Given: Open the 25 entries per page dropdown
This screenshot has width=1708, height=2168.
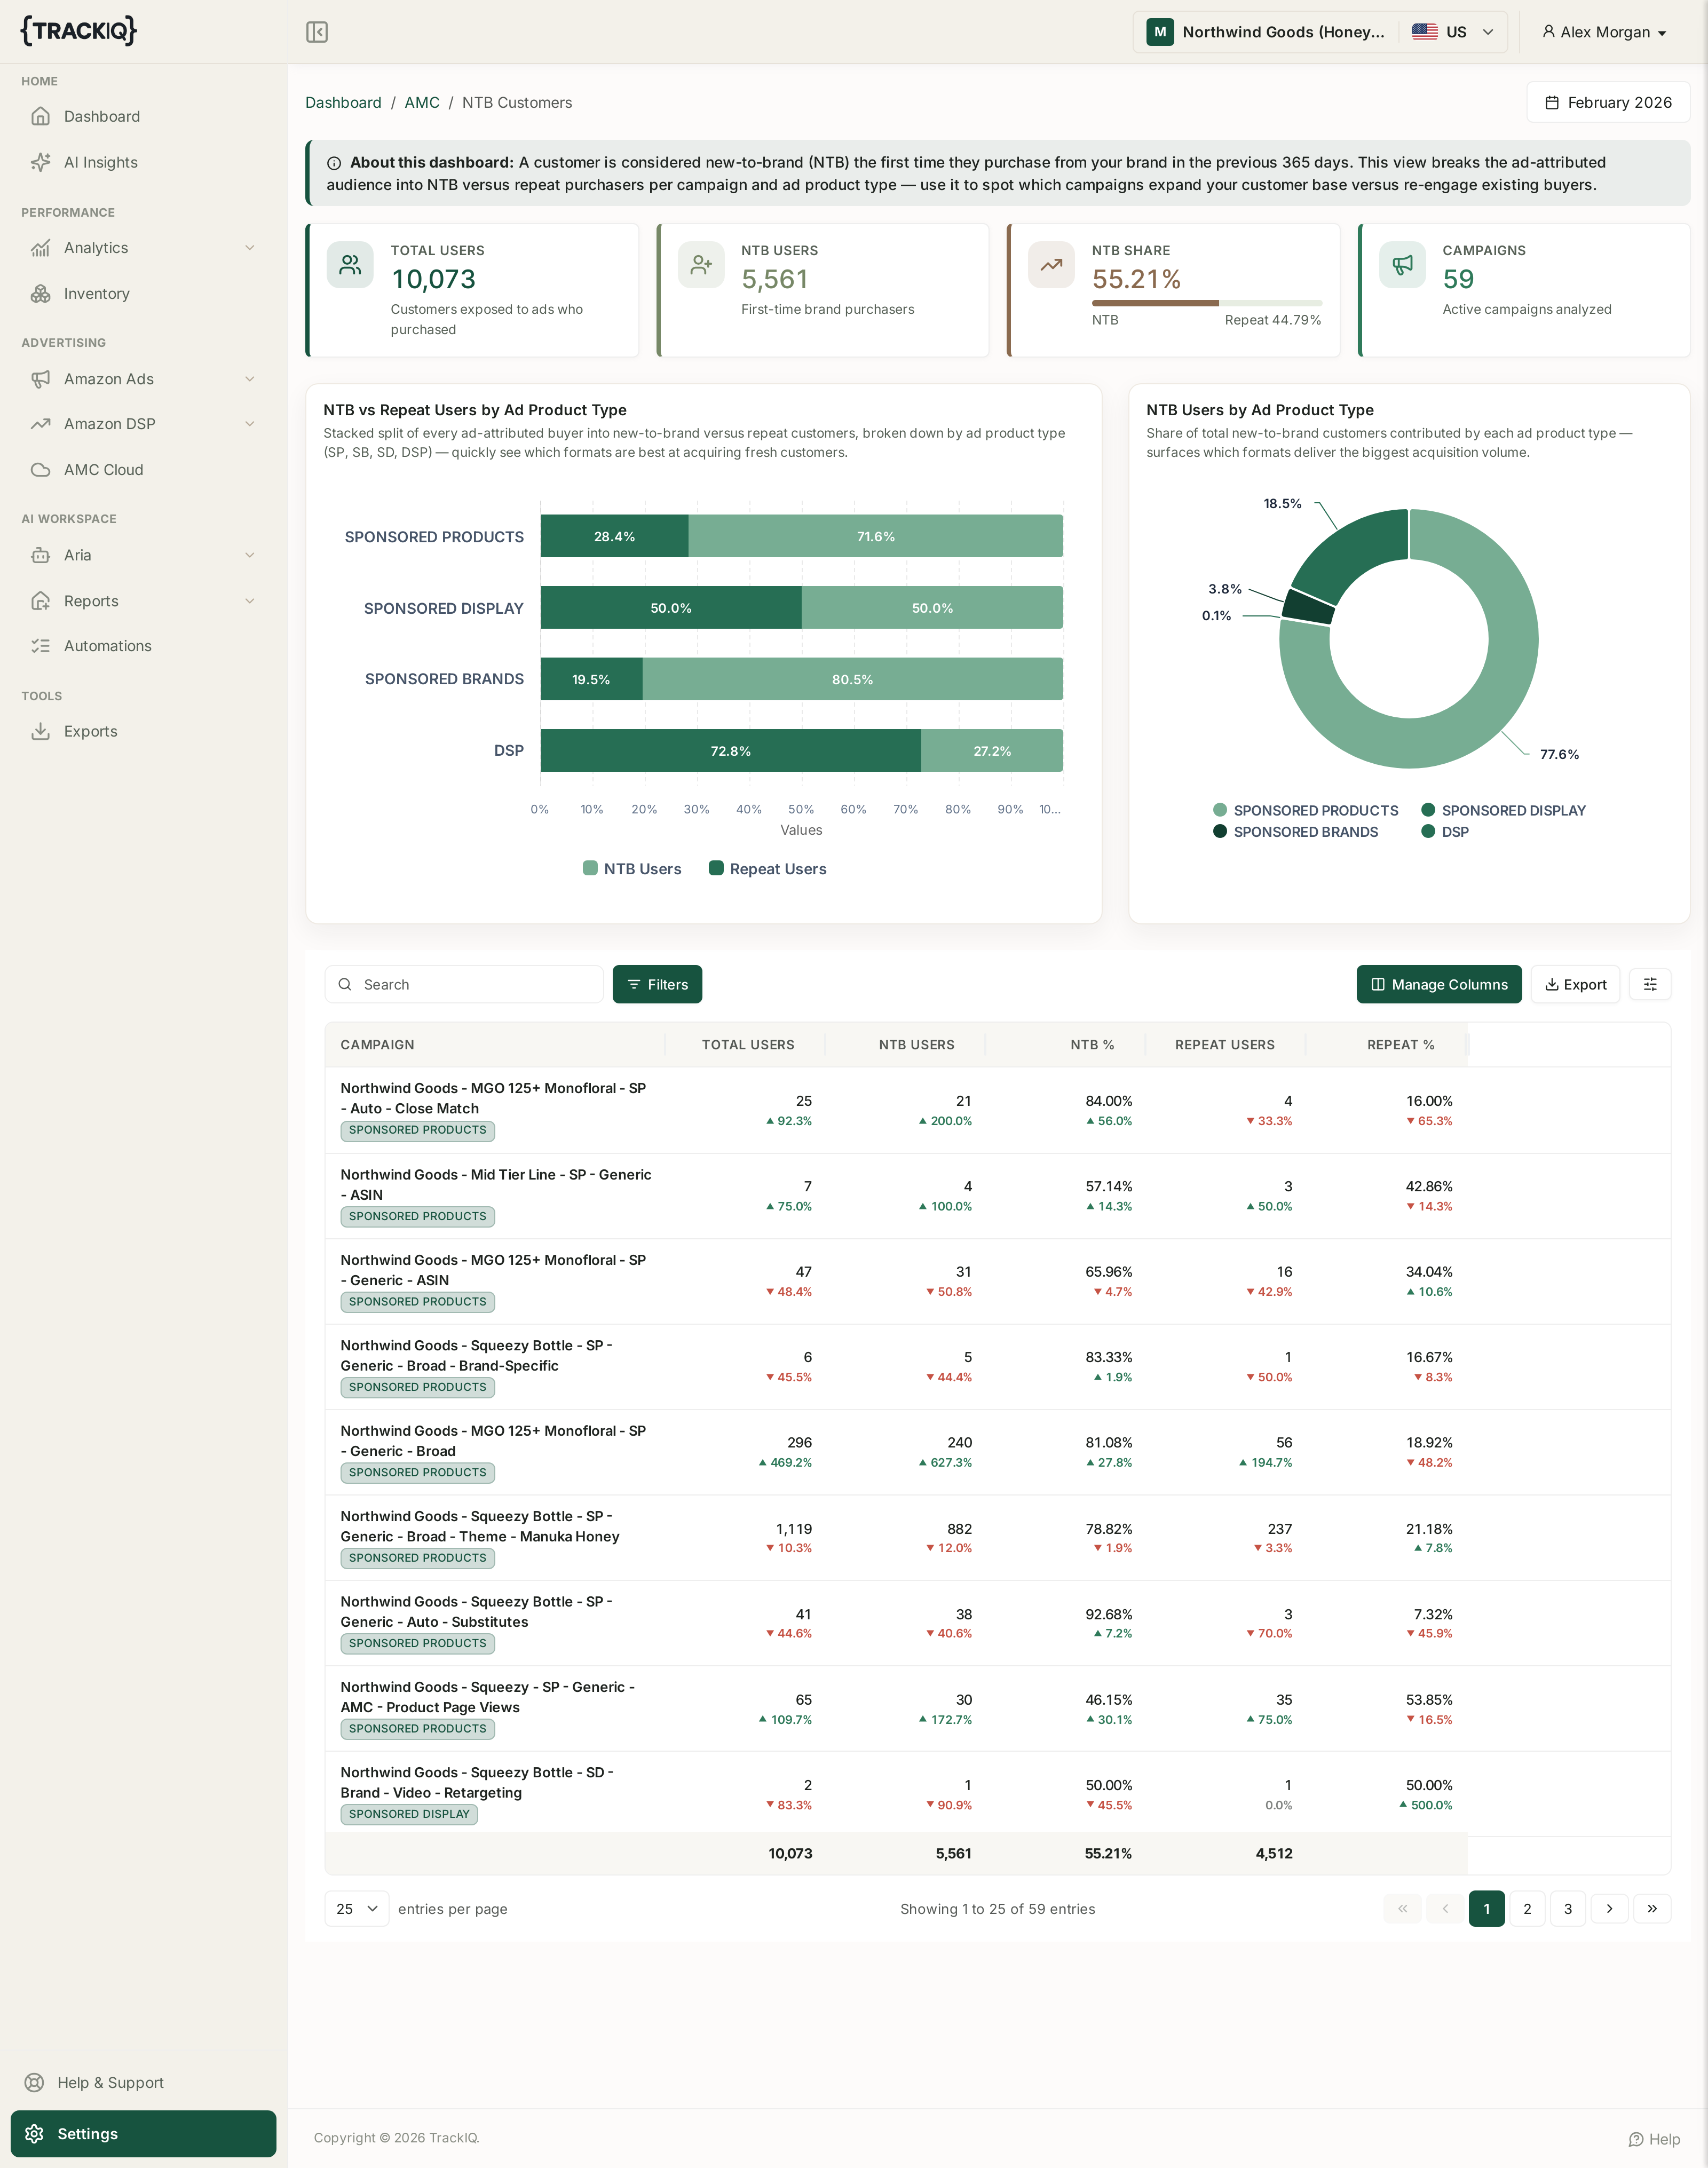Looking at the screenshot, I should point(357,1909).
